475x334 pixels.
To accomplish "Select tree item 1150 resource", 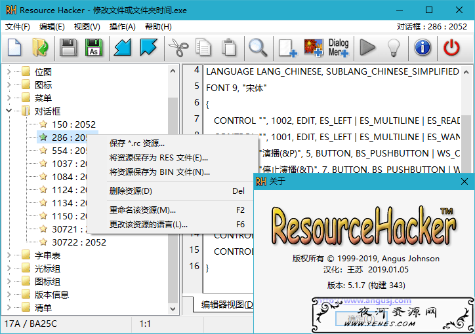I will [69, 216].
